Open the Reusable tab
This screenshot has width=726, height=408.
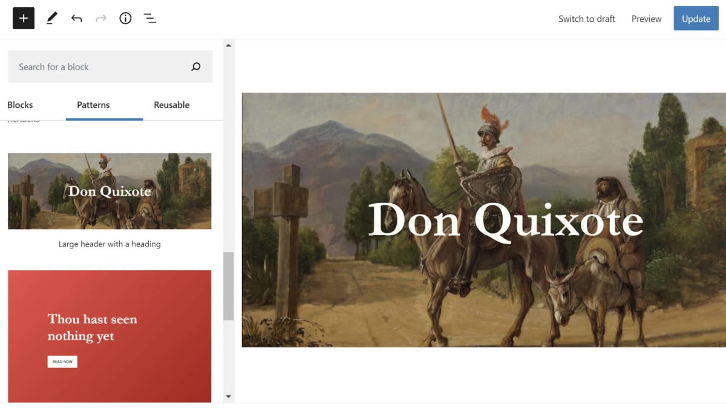click(171, 105)
